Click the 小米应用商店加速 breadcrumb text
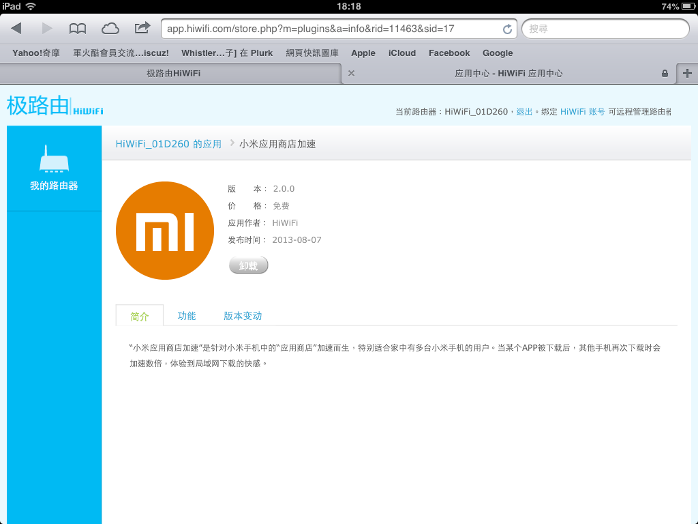This screenshot has height=524, width=698. click(x=277, y=144)
